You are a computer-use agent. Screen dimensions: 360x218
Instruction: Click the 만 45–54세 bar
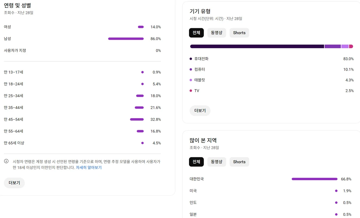(x=137, y=119)
